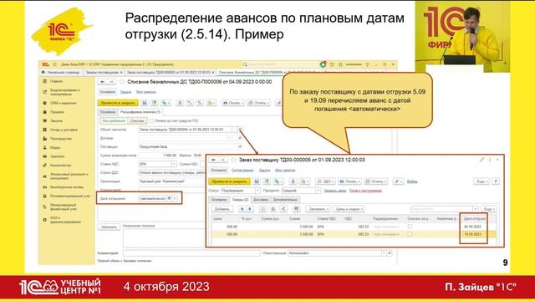Click Провести и закрыть in Списание безналичных ДС

click(x=118, y=103)
